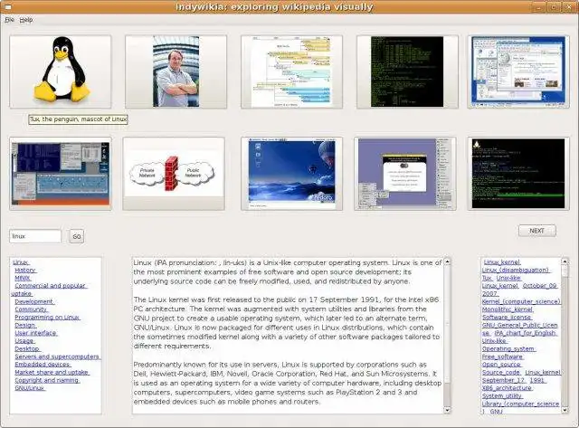Screen dimensions: 579x428
Task: Open GNU General Public License link
Action: [x=520, y=325]
